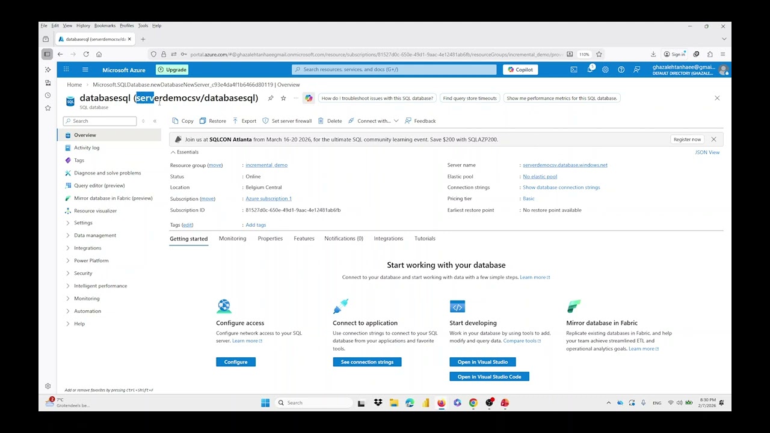Open the Azure notifications bell

point(590,70)
